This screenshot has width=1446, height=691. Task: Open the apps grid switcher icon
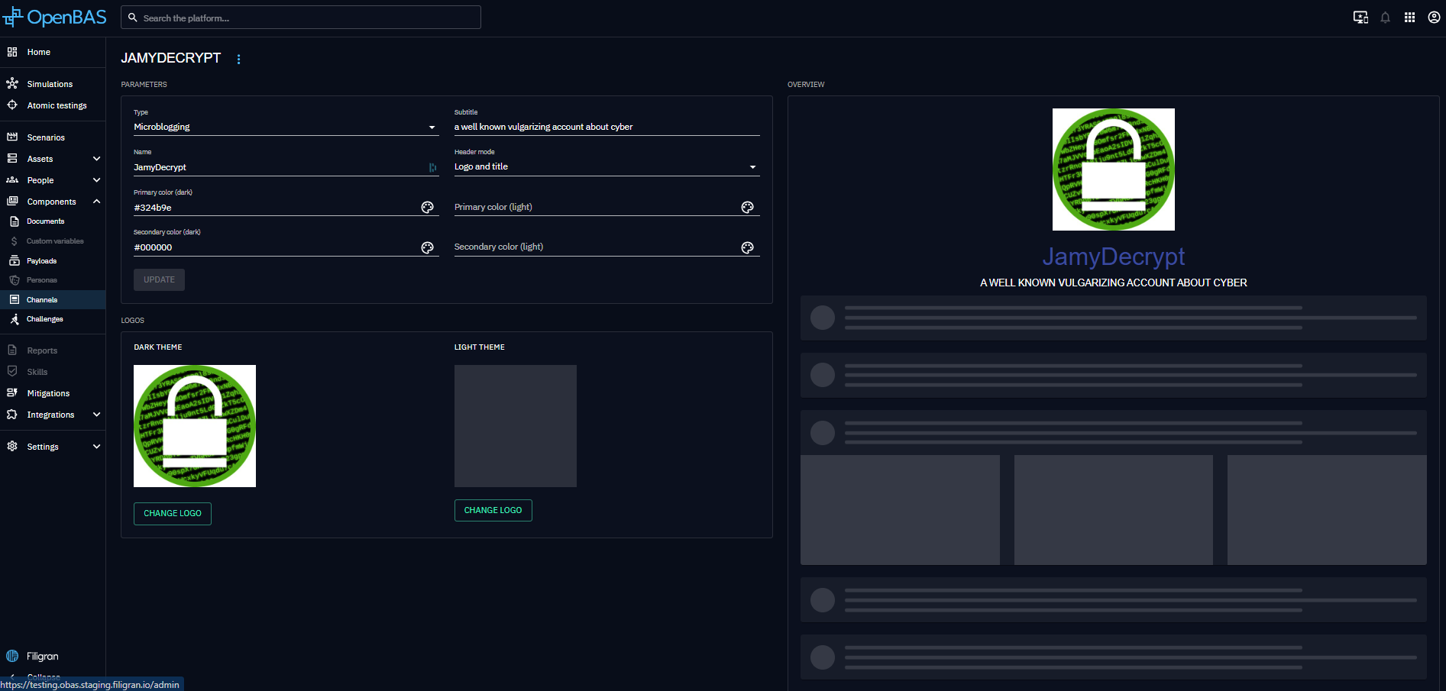coord(1409,18)
